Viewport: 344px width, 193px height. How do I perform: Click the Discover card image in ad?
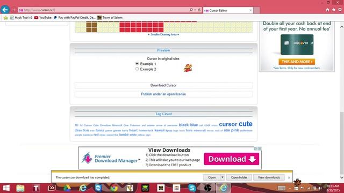click(297, 44)
